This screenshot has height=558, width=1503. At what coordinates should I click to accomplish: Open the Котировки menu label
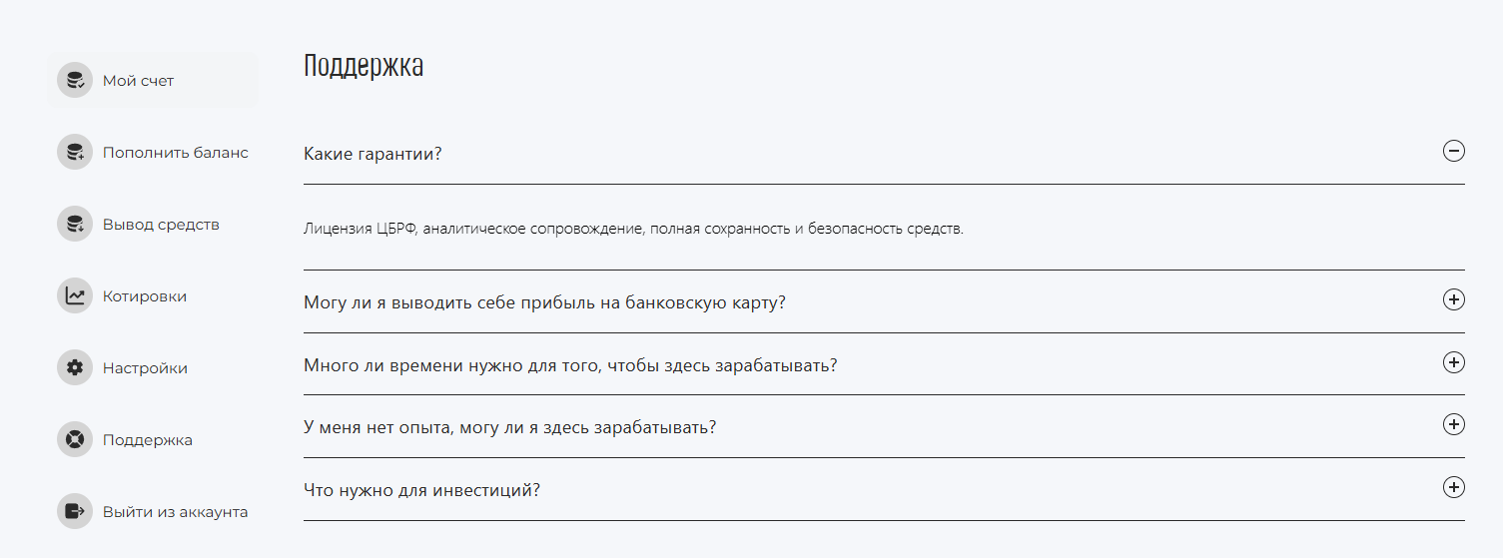click(x=145, y=296)
